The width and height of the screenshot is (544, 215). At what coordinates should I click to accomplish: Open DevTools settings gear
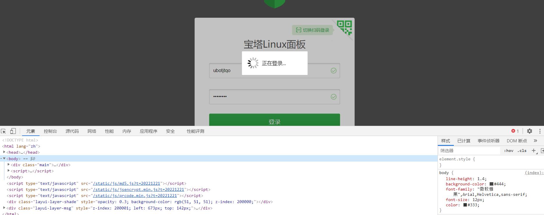[529, 131]
